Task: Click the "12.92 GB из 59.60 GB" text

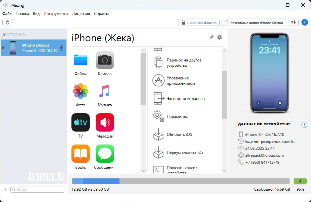Action: [x=90, y=189]
